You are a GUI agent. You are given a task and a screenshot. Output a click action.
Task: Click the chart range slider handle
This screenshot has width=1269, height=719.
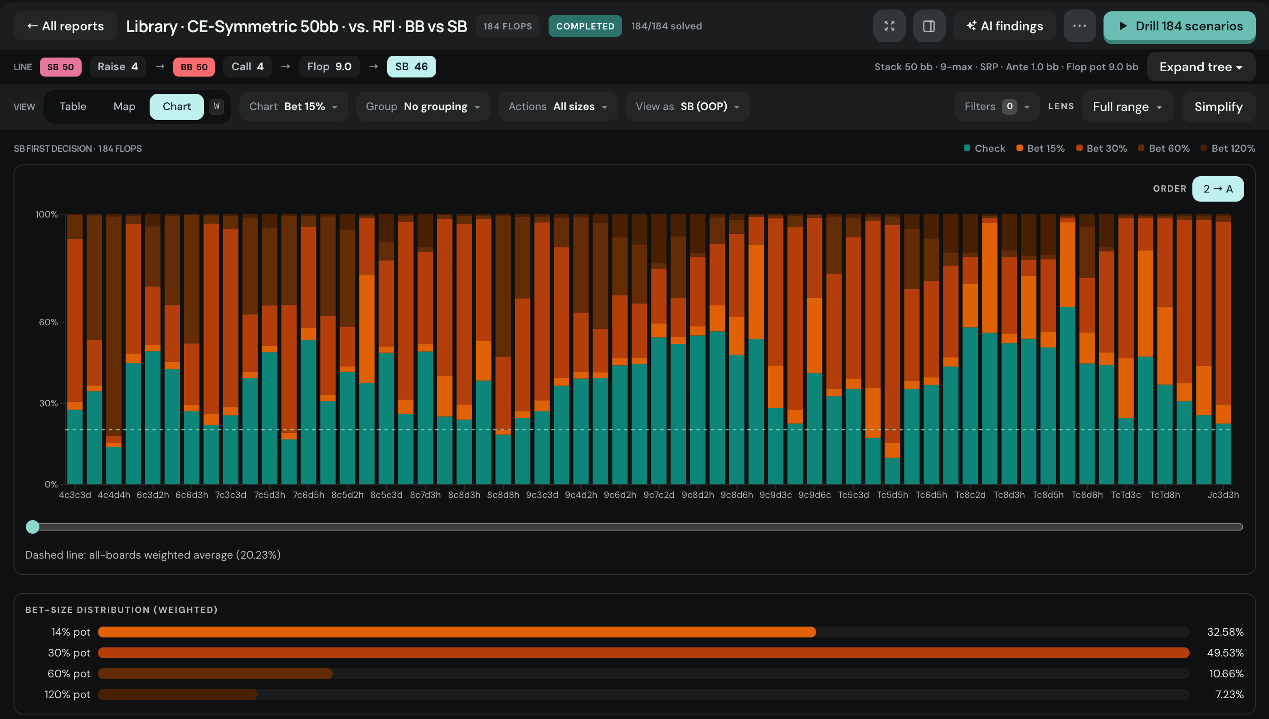pos(33,527)
